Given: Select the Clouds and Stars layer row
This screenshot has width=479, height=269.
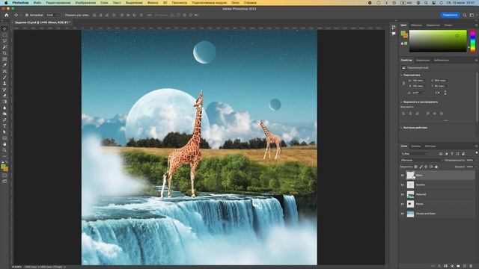Looking at the screenshot, I should [x=437, y=214].
